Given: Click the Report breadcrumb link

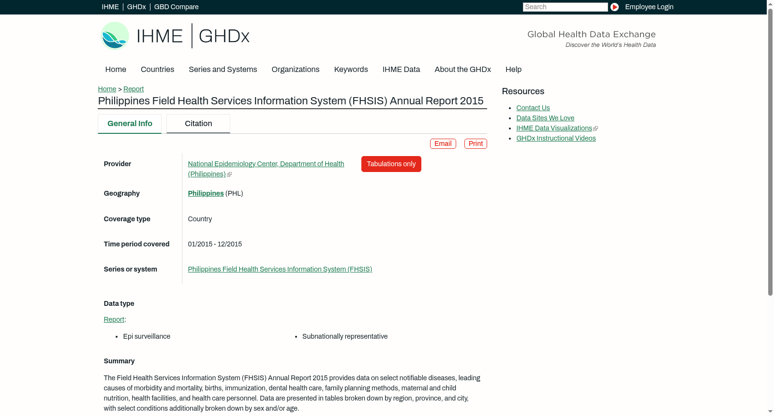Looking at the screenshot, I should click(134, 89).
